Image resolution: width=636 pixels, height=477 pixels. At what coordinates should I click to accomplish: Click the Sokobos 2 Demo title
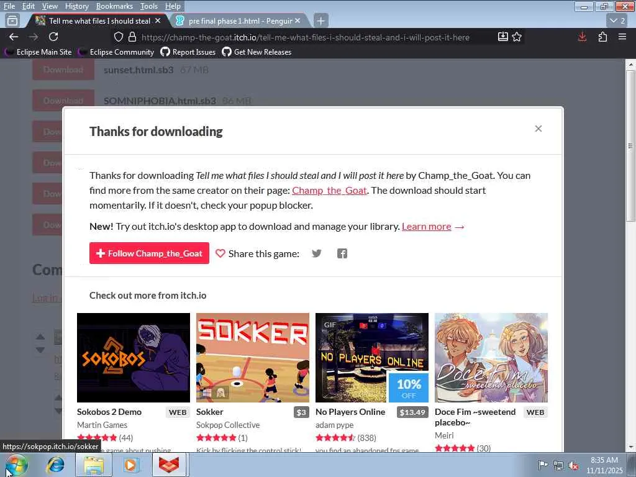(x=109, y=412)
